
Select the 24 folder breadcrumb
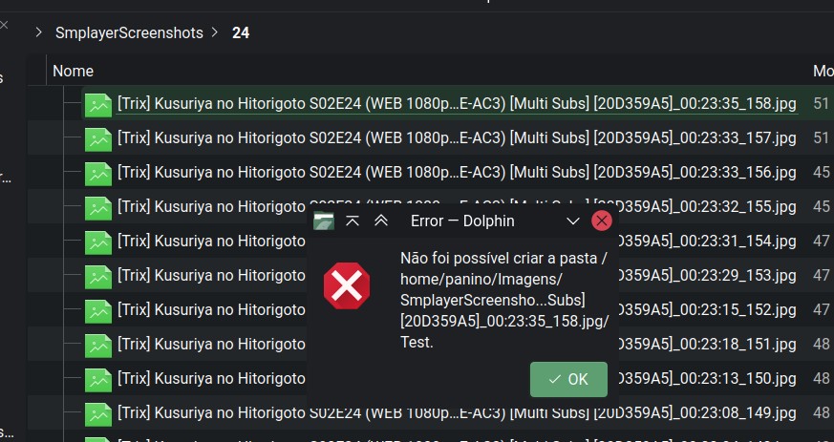(241, 33)
